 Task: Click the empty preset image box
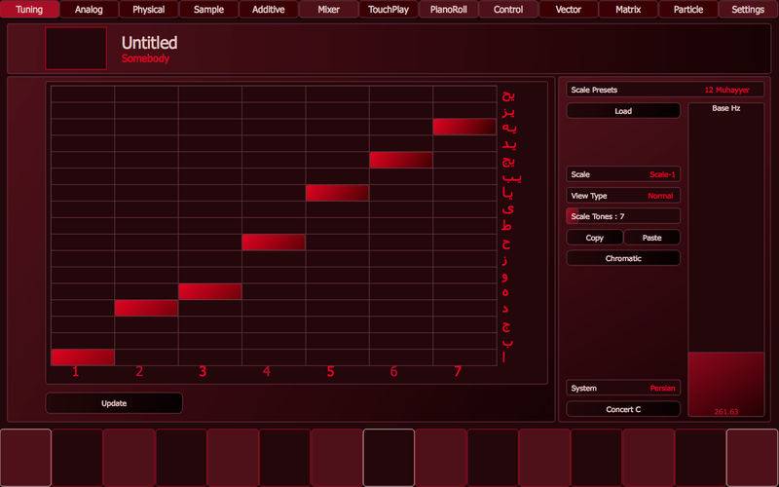76,48
